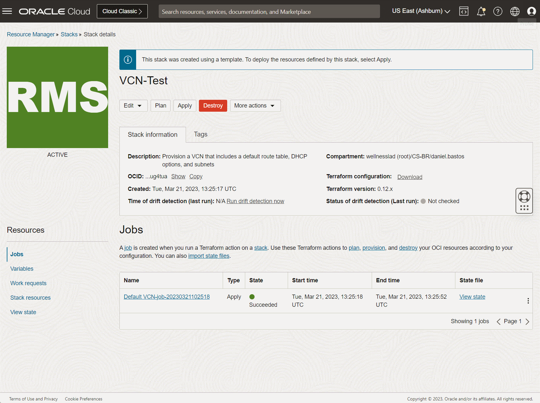Expand the More actions dropdown
Screen dimensions: 540x403
point(255,106)
